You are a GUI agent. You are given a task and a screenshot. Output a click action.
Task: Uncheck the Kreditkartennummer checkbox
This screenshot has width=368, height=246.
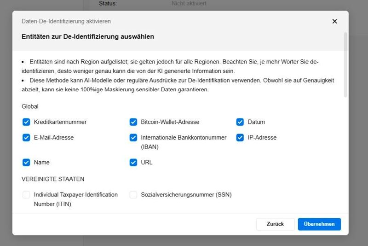[x=26, y=122]
